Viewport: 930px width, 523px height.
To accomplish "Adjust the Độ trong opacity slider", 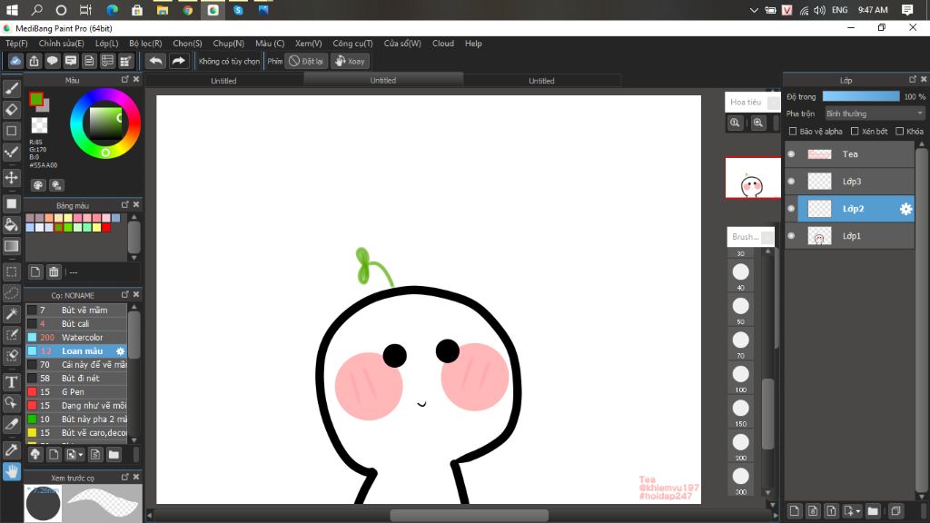I will pyautogui.click(x=861, y=96).
